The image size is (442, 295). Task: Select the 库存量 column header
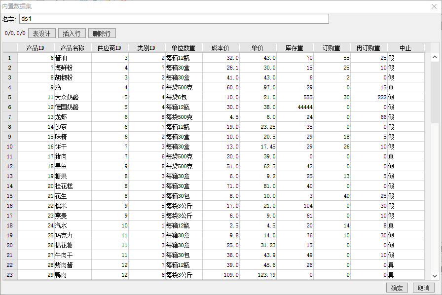(295, 48)
